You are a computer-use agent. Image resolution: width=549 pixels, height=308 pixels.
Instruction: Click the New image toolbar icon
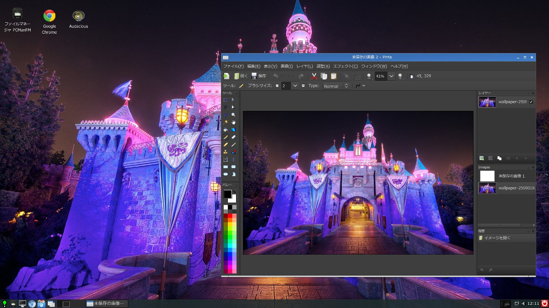pyautogui.click(x=226, y=76)
